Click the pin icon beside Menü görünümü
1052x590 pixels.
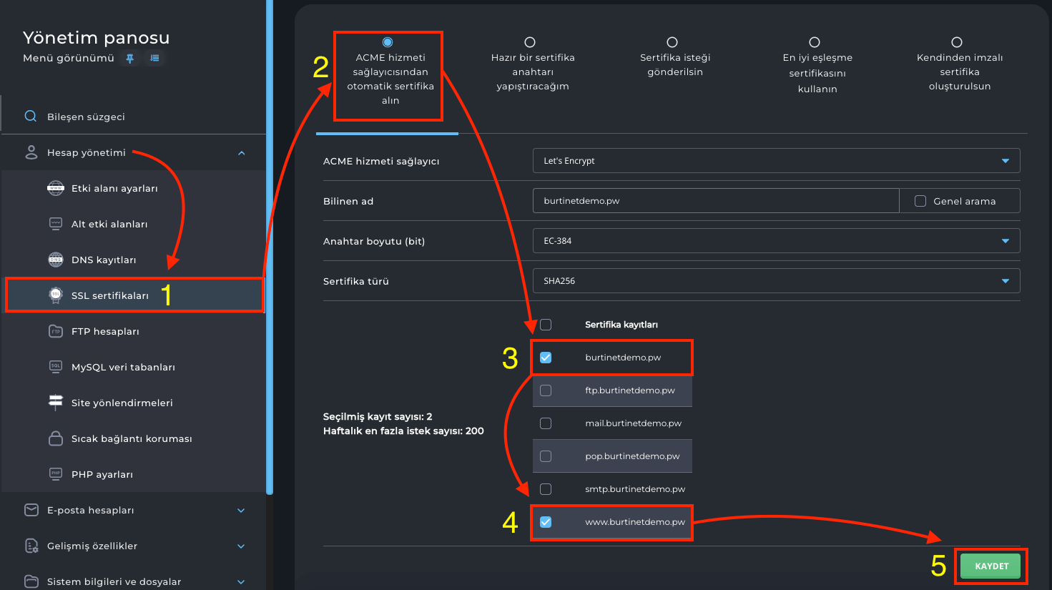(x=130, y=59)
